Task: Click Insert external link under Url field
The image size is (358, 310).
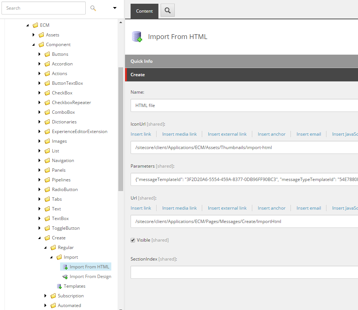Action: click(x=227, y=208)
